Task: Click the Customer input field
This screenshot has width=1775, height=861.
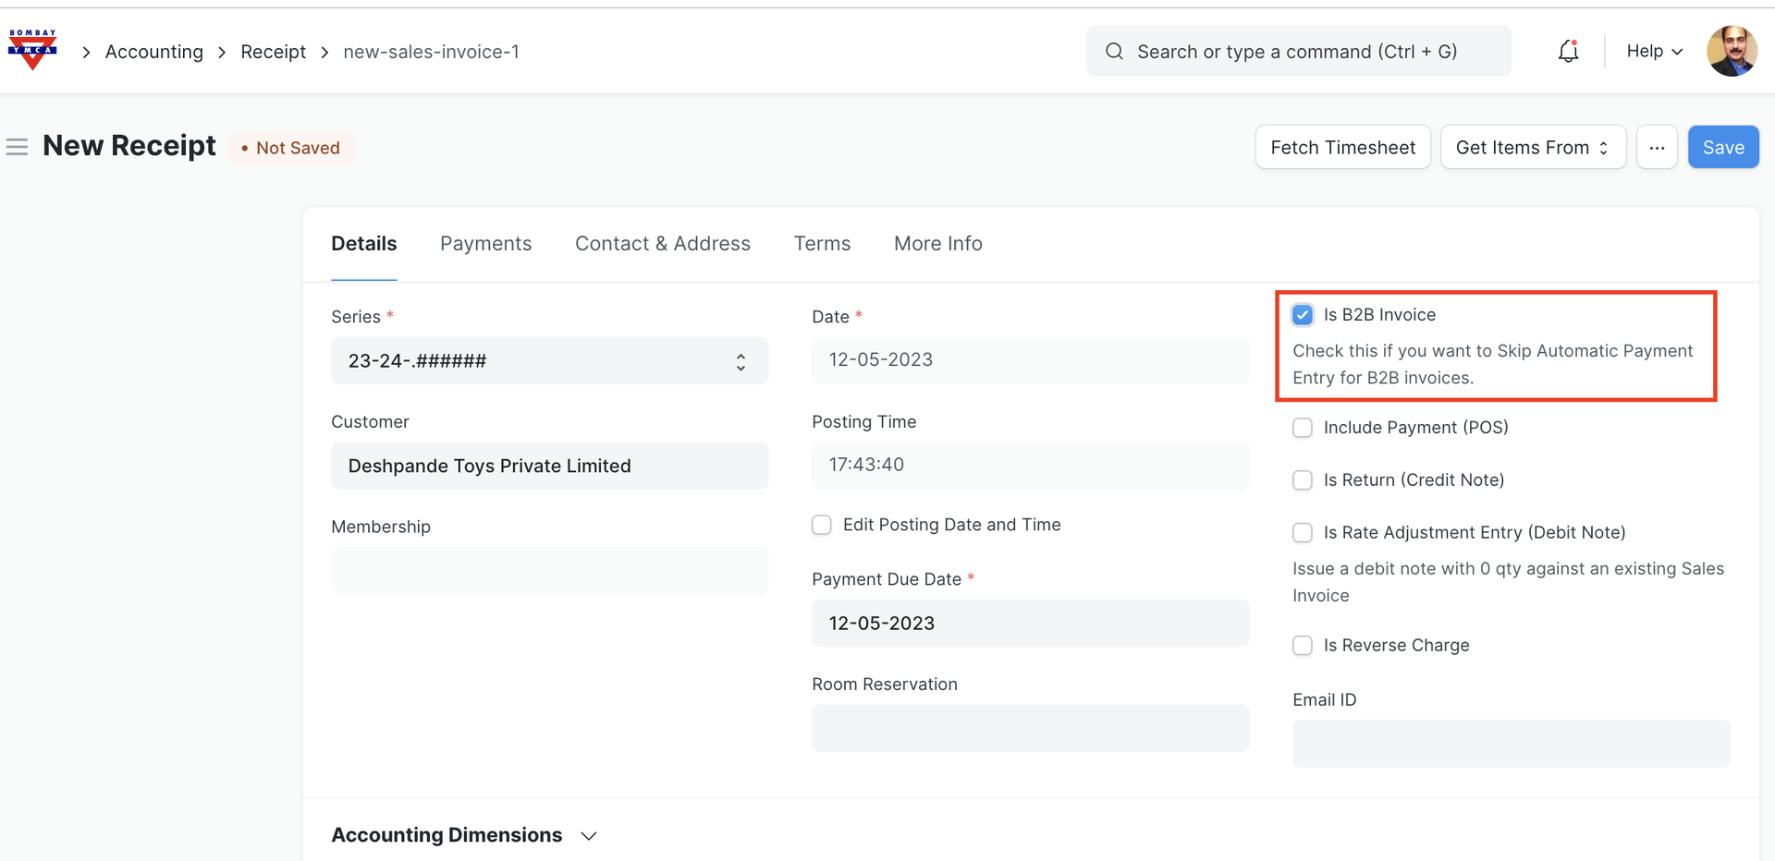Action: 549,467
